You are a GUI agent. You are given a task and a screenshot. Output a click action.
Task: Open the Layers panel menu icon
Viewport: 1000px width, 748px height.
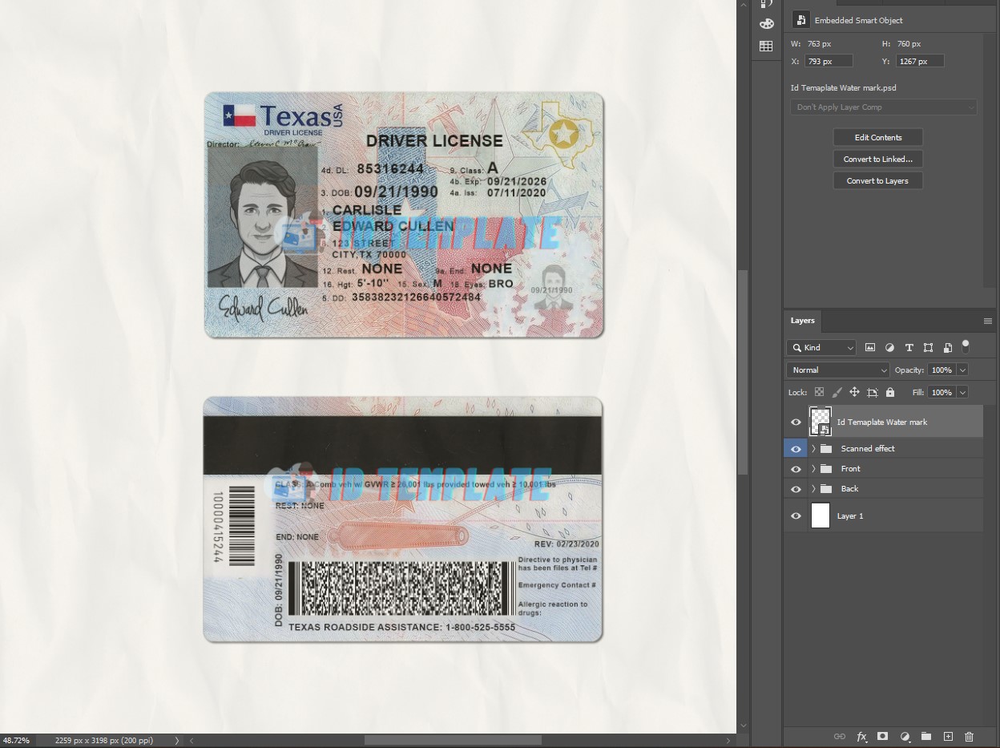pos(987,321)
